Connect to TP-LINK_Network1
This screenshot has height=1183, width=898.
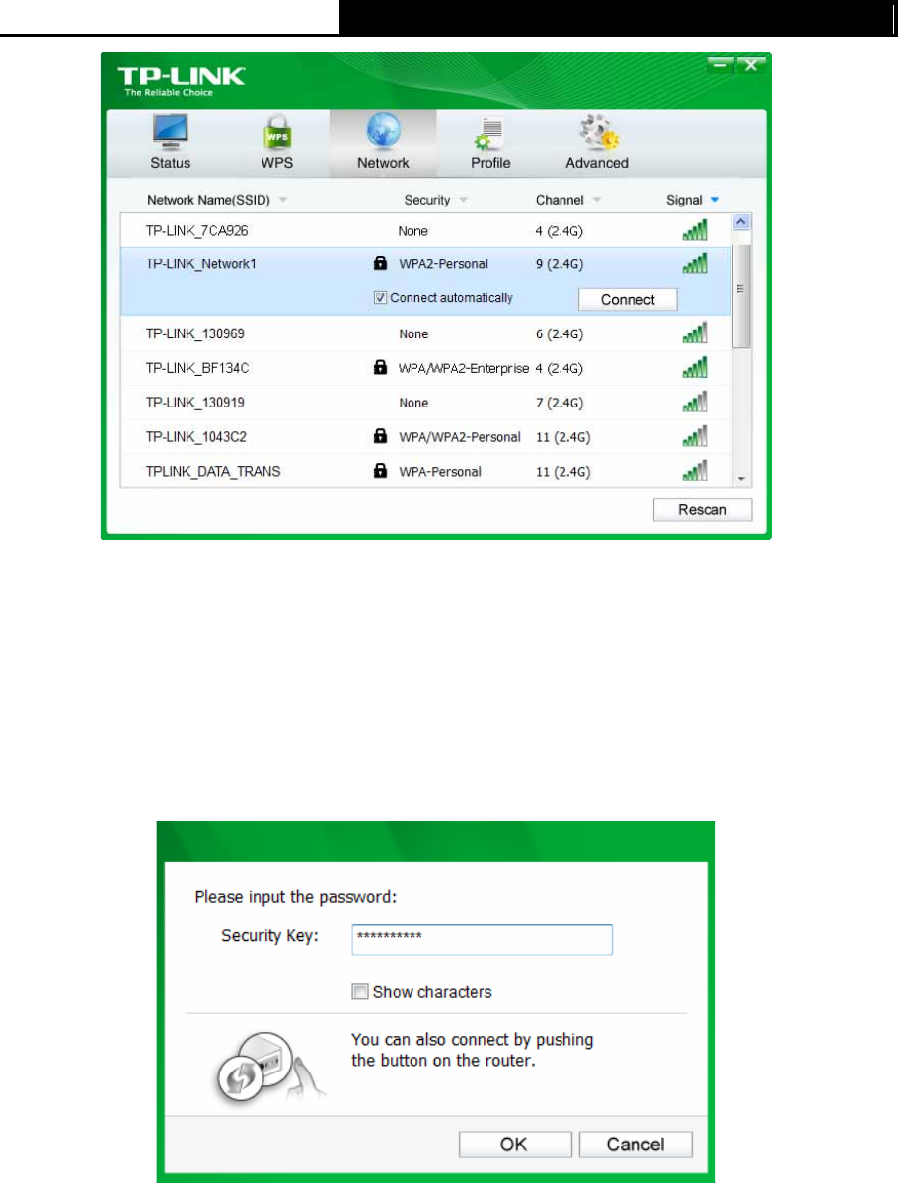[628, 300]
